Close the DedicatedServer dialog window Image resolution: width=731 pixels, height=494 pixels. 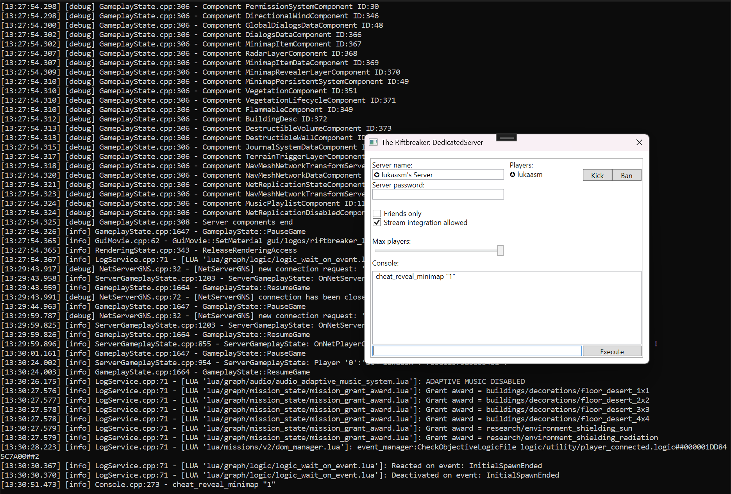coord(639,143)
